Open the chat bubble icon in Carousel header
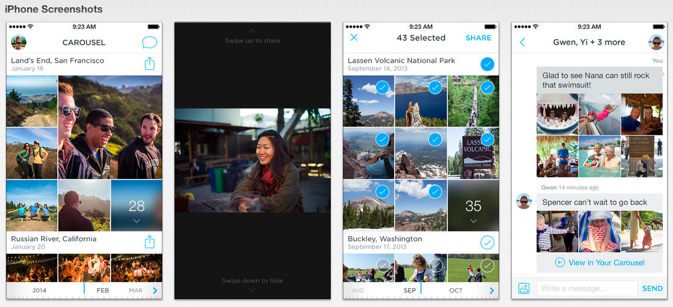Image resolution: width=673 pixels, height=307 pixels. click(x=149, y=42)
